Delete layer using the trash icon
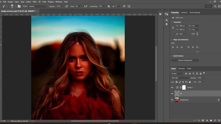This screenshot has height=124, width=221. click(x=219, y=121)
